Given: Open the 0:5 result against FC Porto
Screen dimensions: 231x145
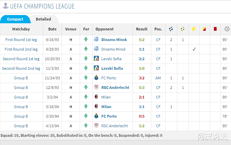Looking at the screenshot, I should [142, 116].
